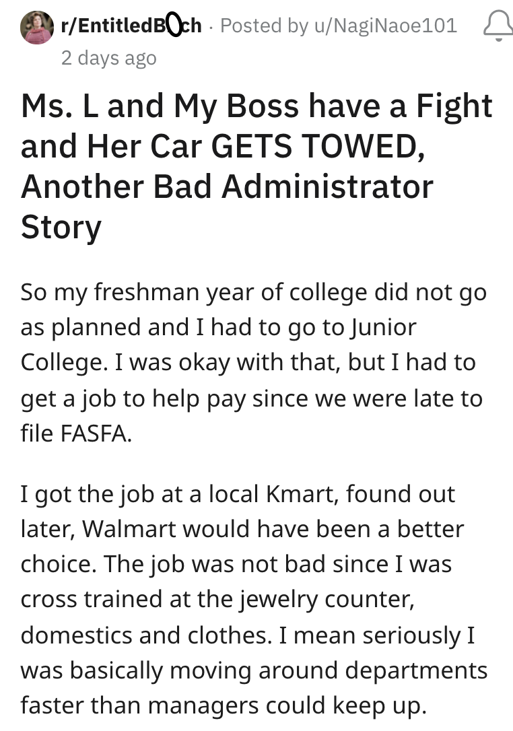The width and height of the screenshot is (513, 731).
Task: Click "Another Bad Administrator" in the title
Action: point(226,186)
